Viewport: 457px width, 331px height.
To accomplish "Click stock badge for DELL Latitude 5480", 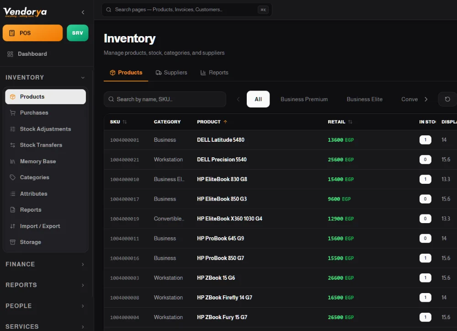I will [425, 140].
